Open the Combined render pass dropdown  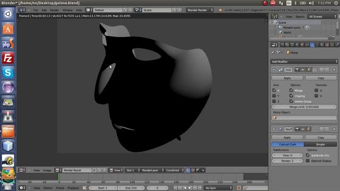(174, 170)
